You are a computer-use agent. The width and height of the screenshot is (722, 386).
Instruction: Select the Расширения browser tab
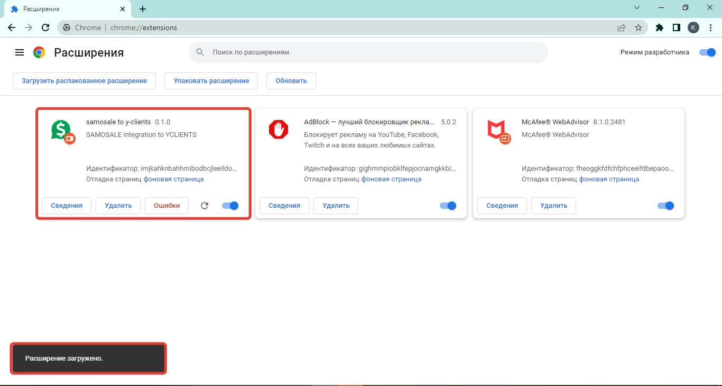(67, 9)
